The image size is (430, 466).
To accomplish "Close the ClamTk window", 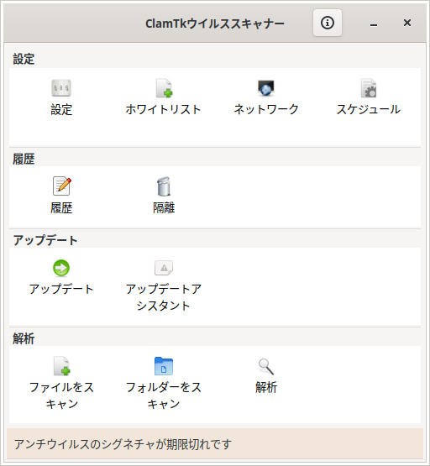I will pos(407,23).
